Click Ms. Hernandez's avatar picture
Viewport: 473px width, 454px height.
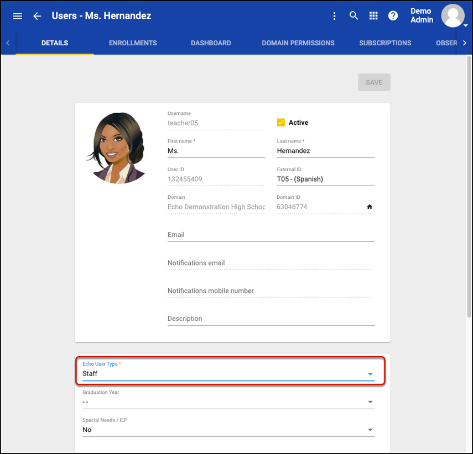coord(117,147)
